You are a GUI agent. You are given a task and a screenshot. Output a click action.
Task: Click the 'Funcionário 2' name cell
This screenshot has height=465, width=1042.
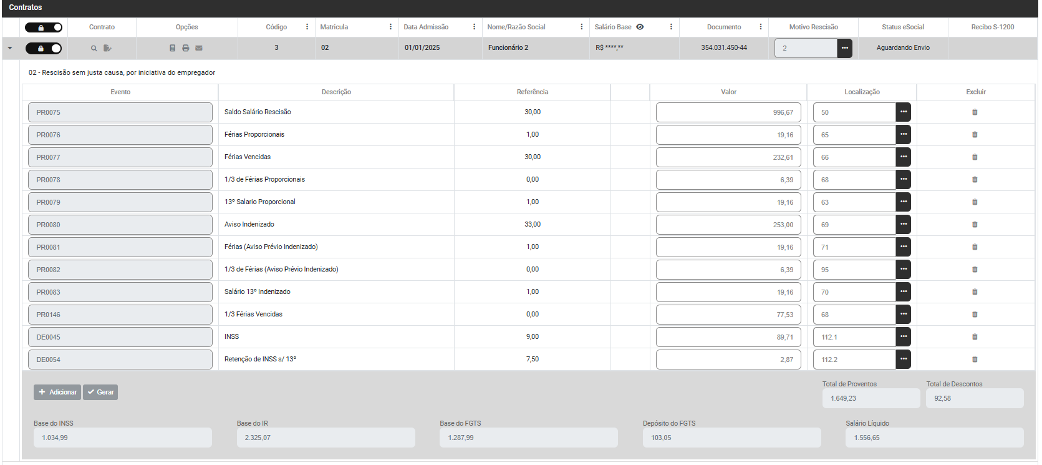coord(508,48)
